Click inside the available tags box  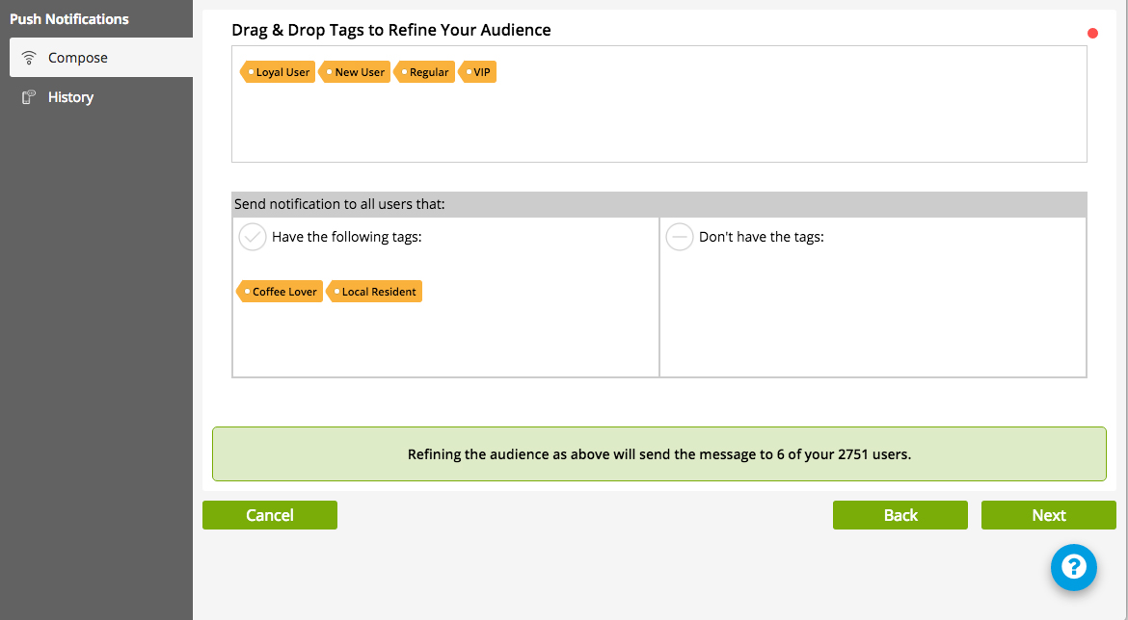point(658,120)
